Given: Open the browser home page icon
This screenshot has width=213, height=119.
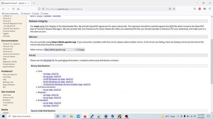Looking at the screenshot, I should [x=18, y=9].
